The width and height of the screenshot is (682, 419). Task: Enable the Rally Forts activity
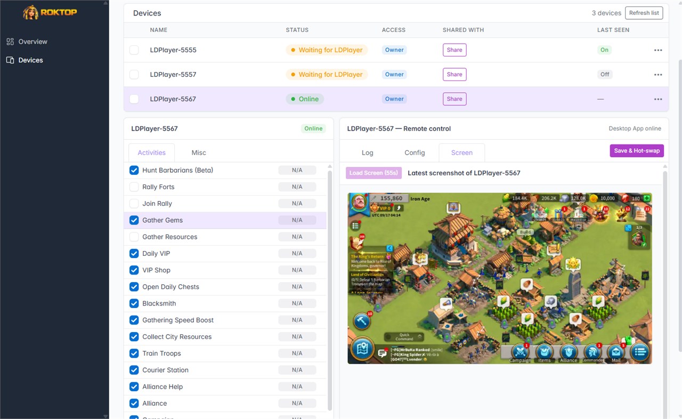pyautogui.click(x=134, y=187)
